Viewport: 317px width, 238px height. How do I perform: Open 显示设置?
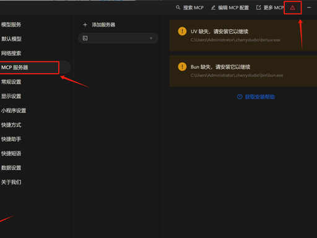point(11,96)
